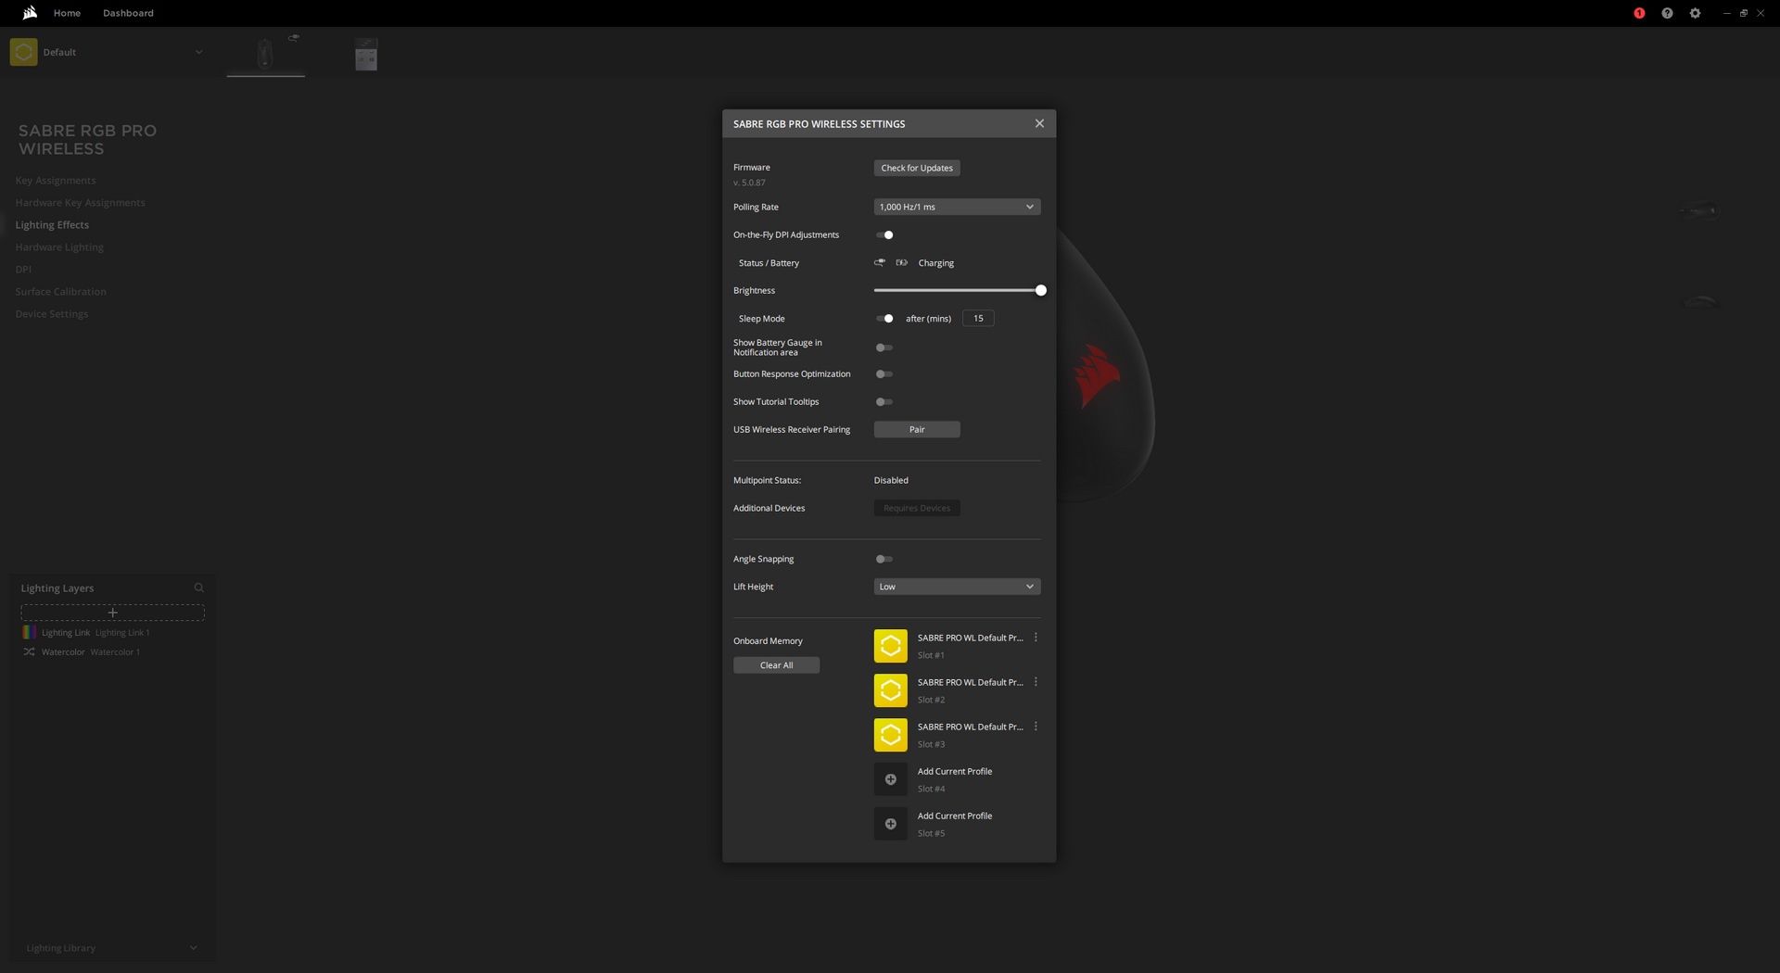1780x973 pixels.
Task: Enable Show Battery Gauge in Notification area
Action: [884, 347]
